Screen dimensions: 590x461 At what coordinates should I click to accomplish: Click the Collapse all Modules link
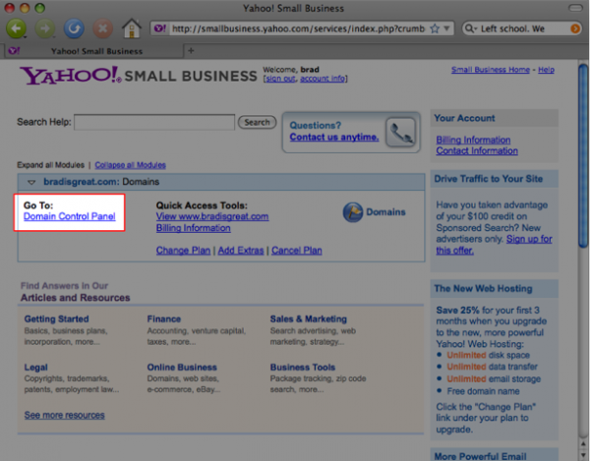(130, 165)
